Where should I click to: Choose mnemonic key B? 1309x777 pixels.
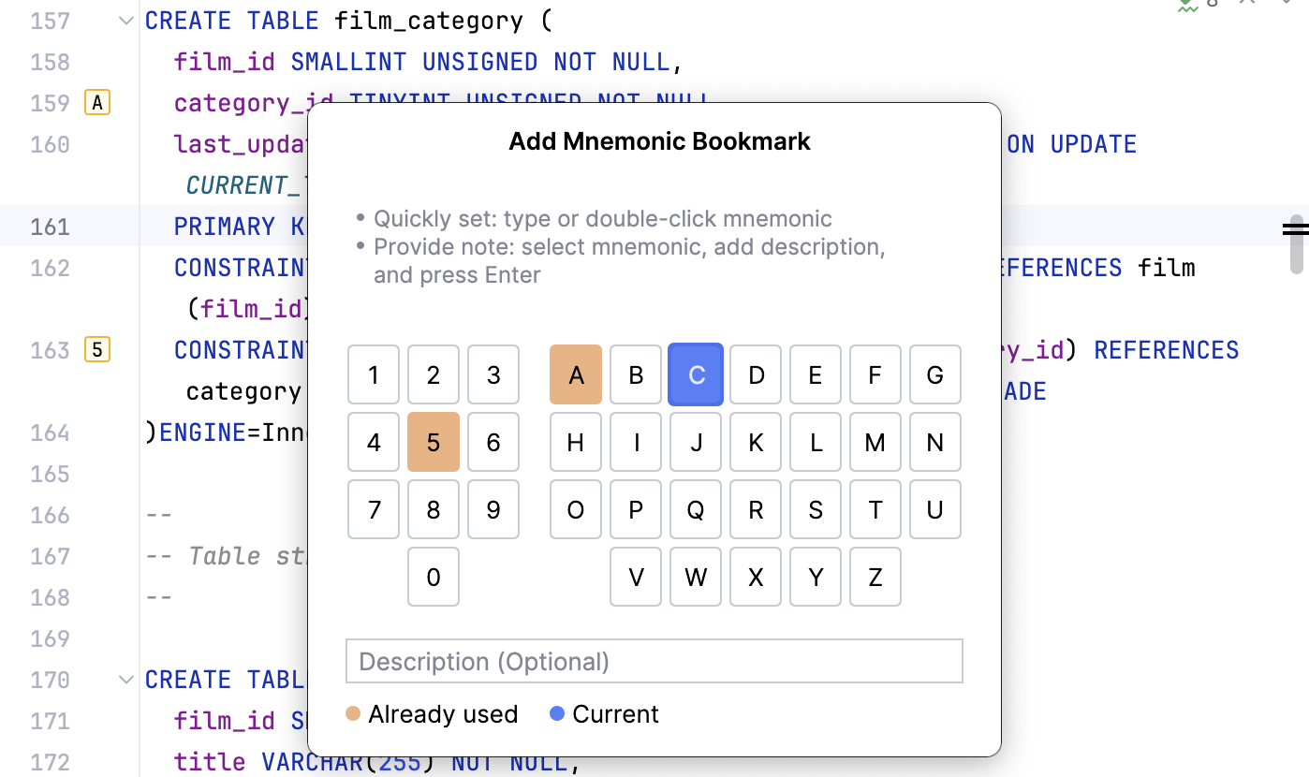coord(635,374)
